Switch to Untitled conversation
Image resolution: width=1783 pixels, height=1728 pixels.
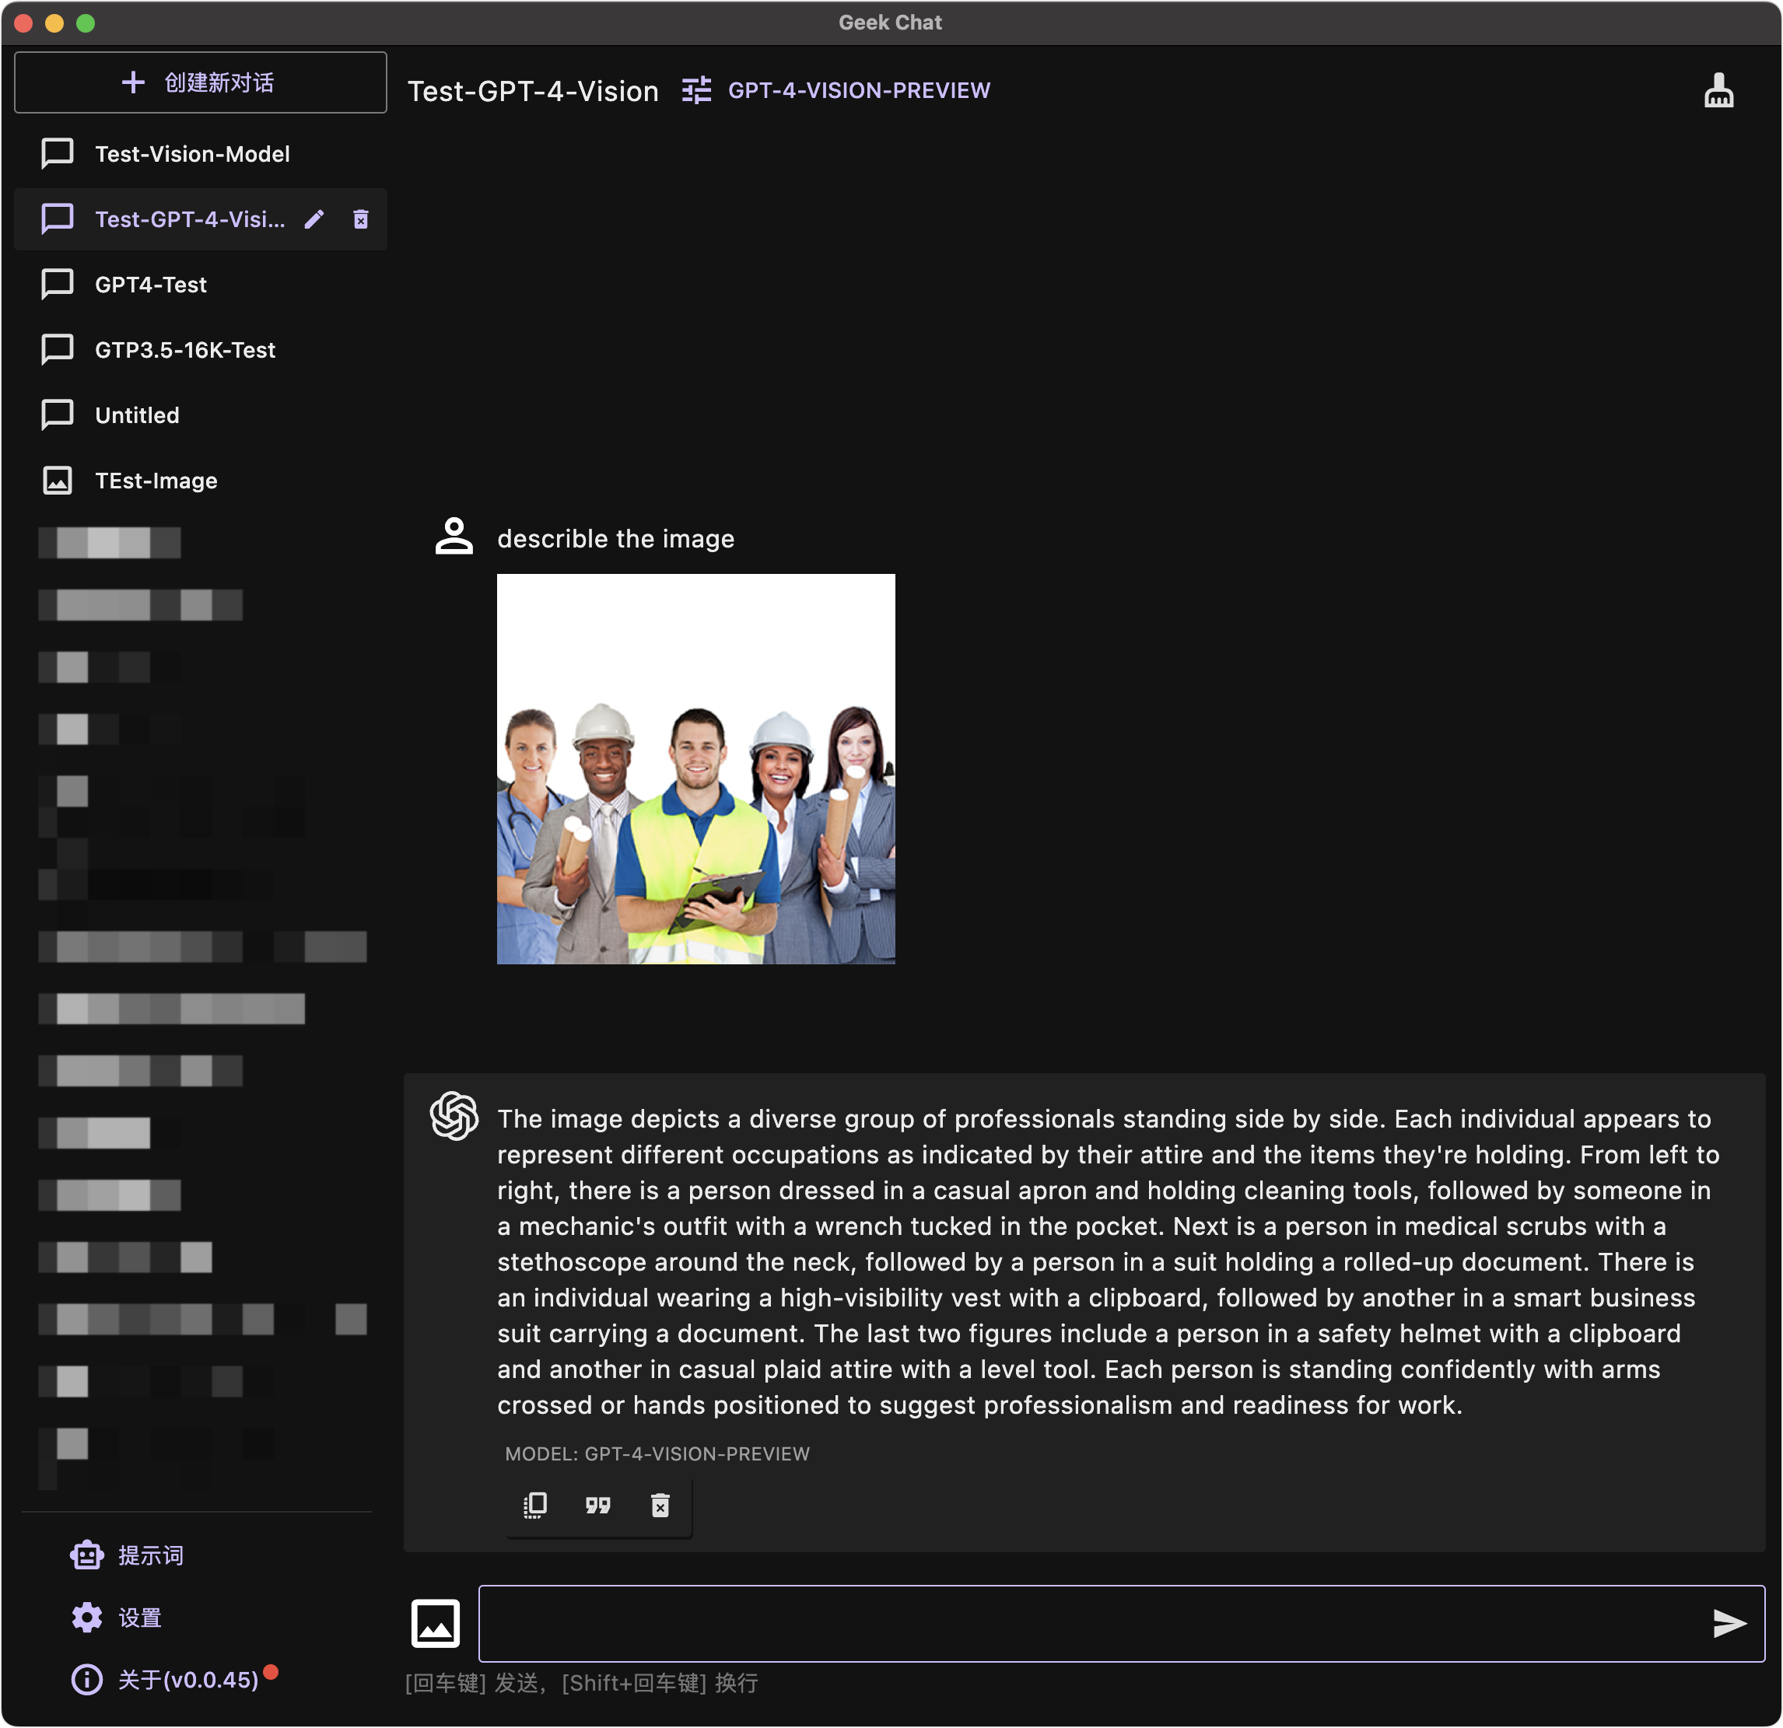pos(138,415)
